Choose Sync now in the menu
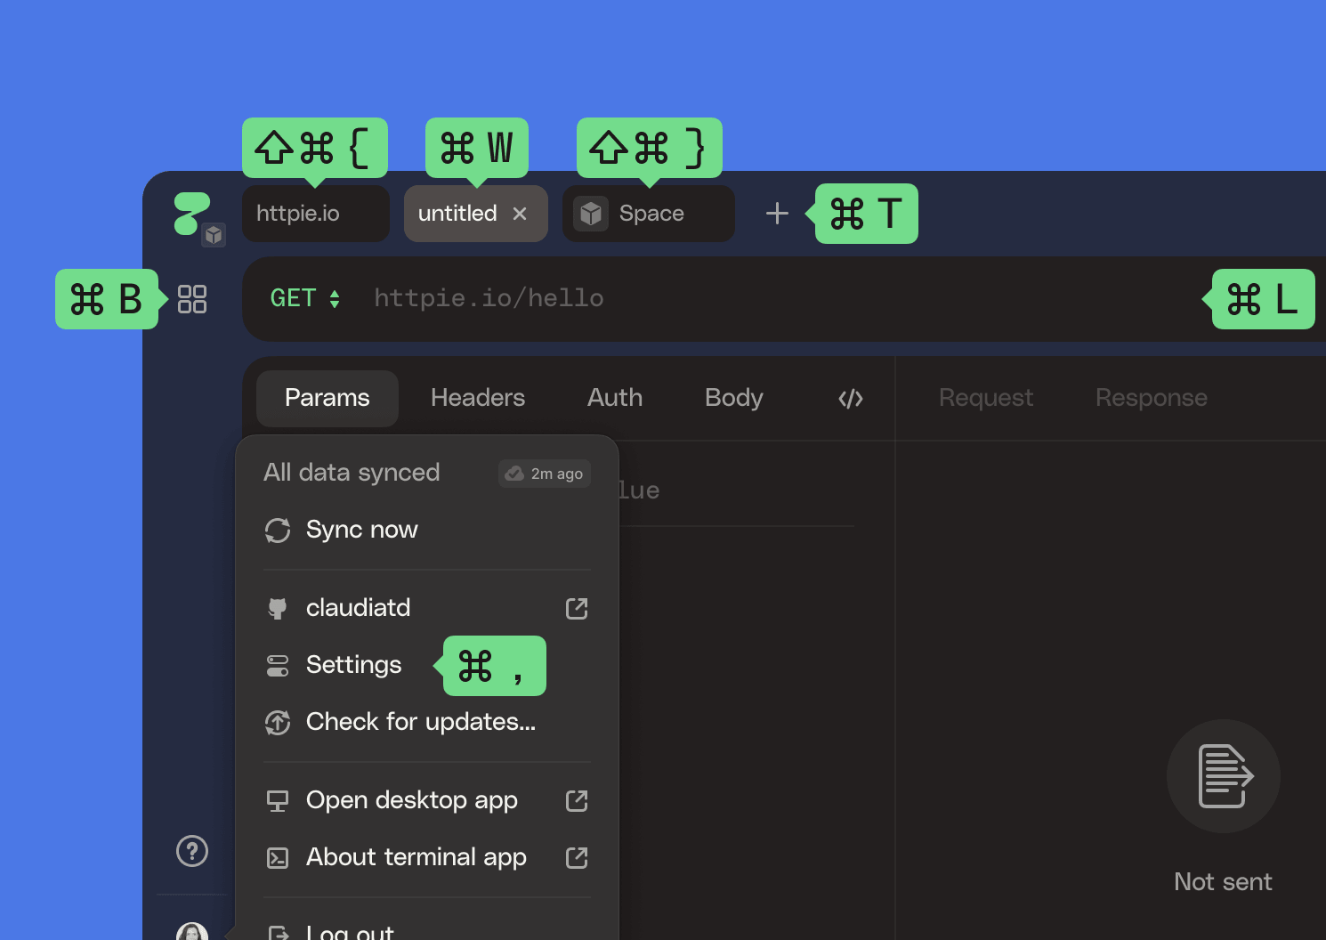 click(x=427, y=531)
